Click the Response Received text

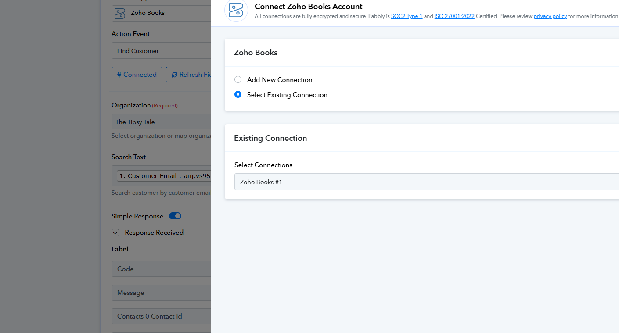(x=154, y=233)
